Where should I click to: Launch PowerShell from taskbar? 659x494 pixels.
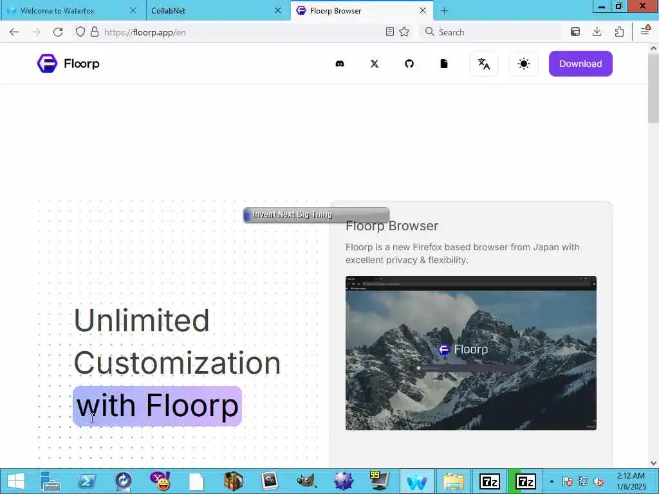coord(87,481)
